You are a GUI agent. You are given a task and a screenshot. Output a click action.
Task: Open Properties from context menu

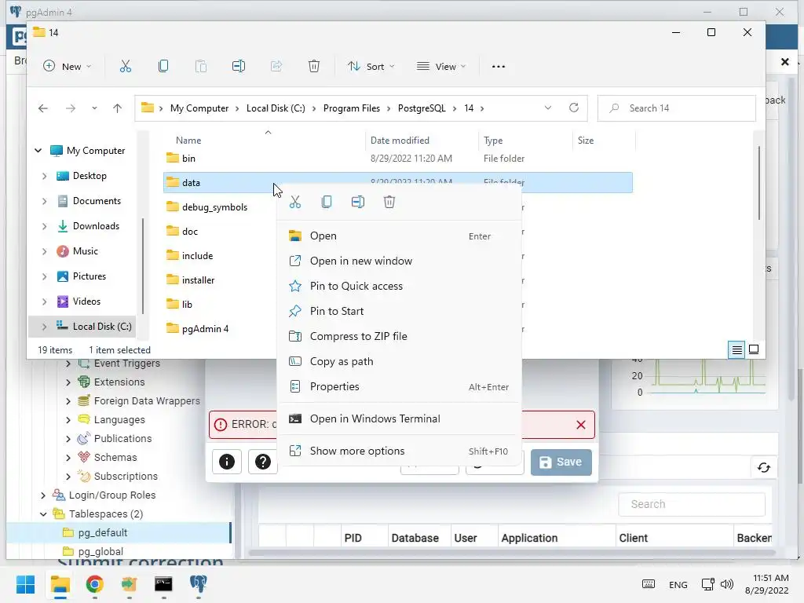pos(399,386)
